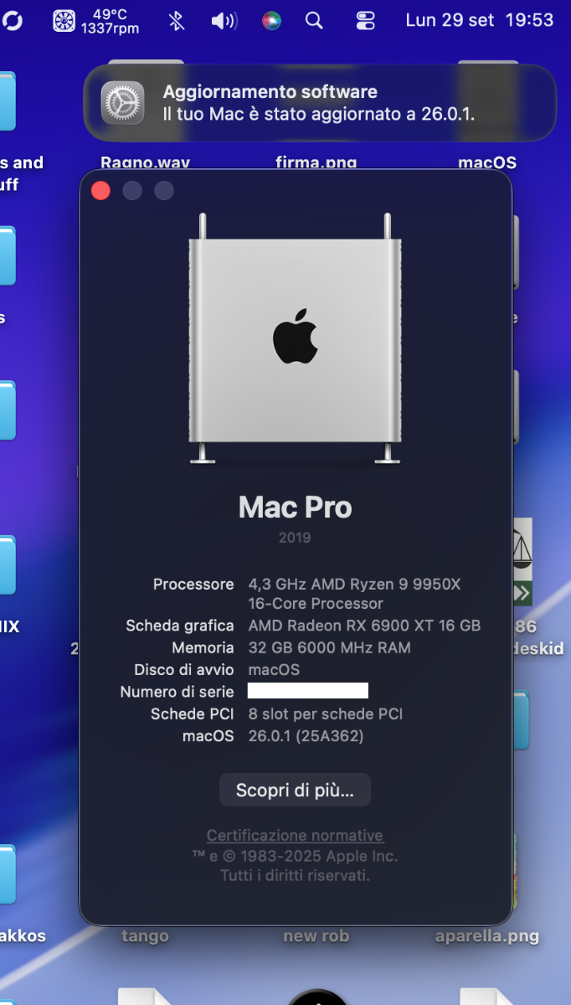Launch Siri from the menu bar
Viewport: 571px width, 1005px height.
[271, 21]
